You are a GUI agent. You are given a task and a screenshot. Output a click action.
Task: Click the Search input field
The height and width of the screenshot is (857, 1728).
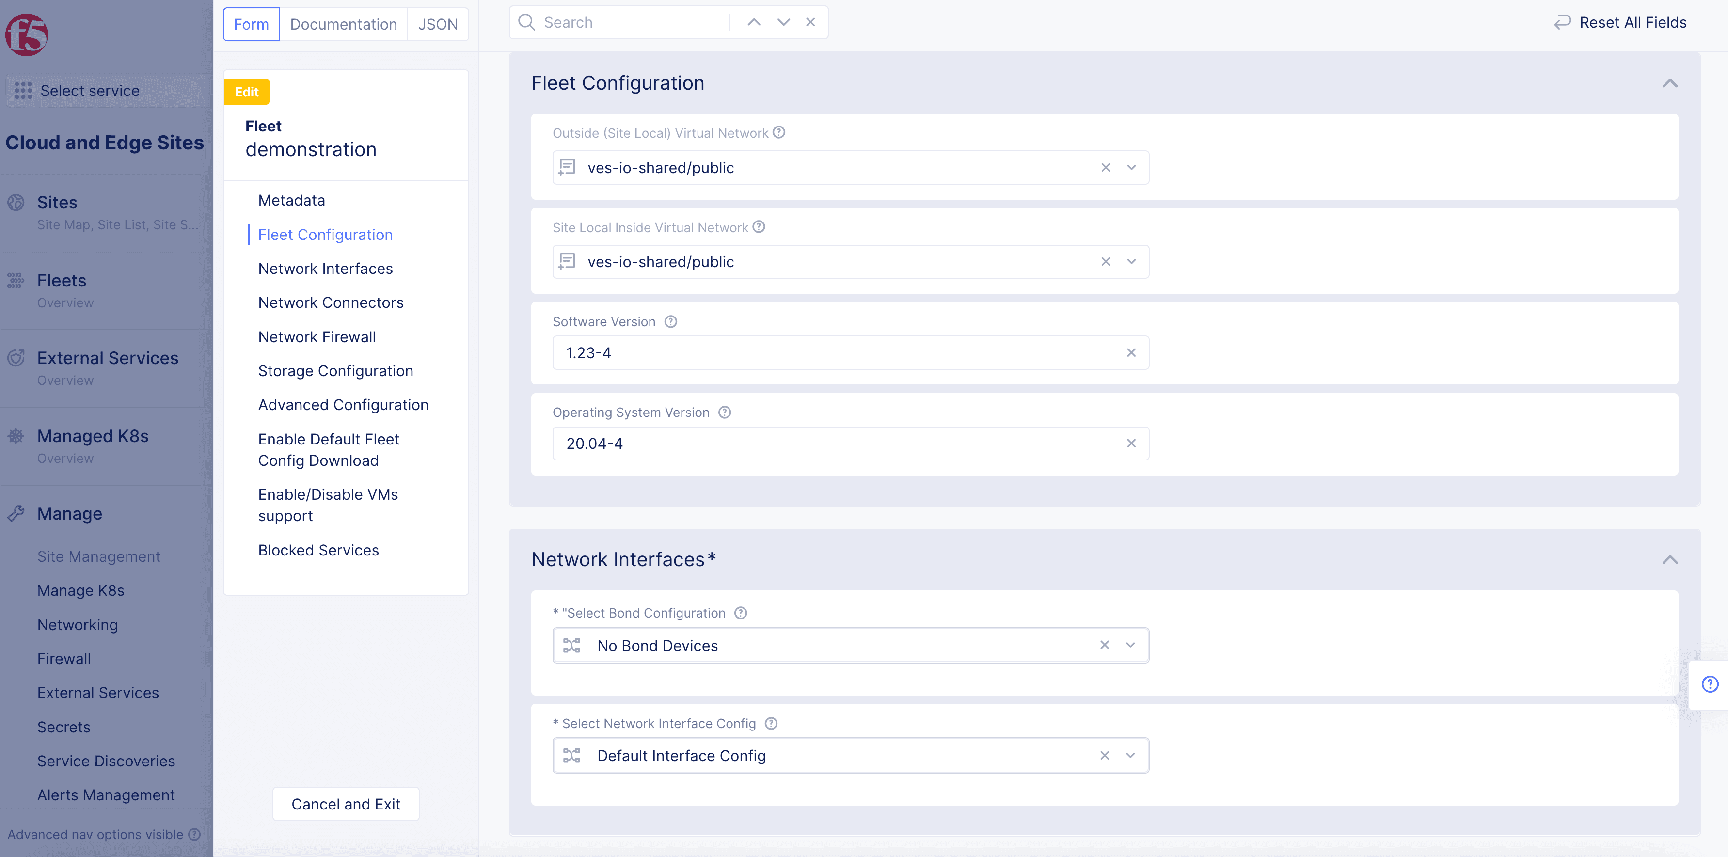coord(631,22)
